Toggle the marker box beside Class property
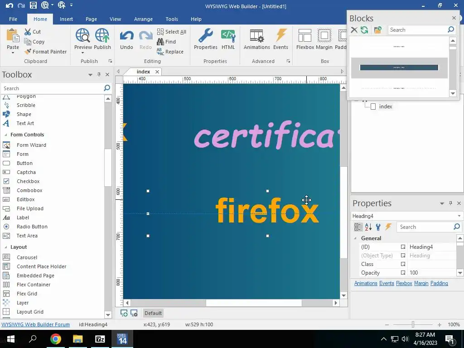The height and width of the screenshot is (348, 464). [x=403, y=264]
